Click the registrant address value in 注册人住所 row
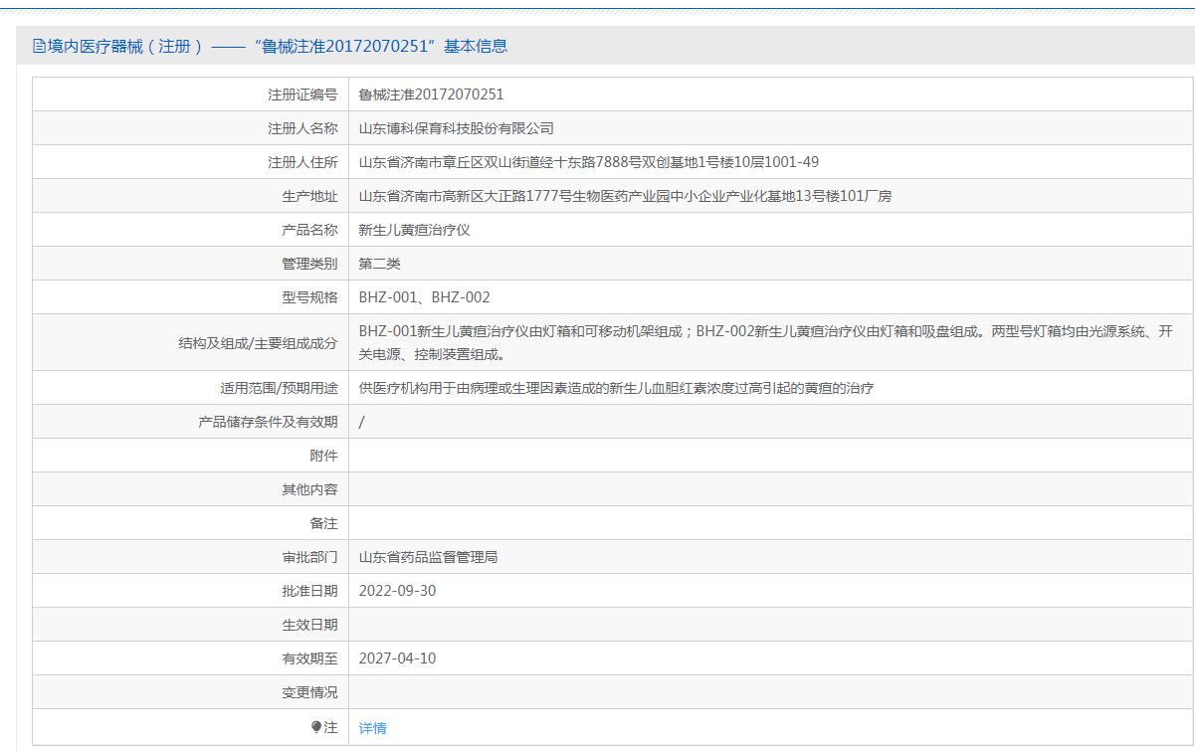 (x=588, y=162)
